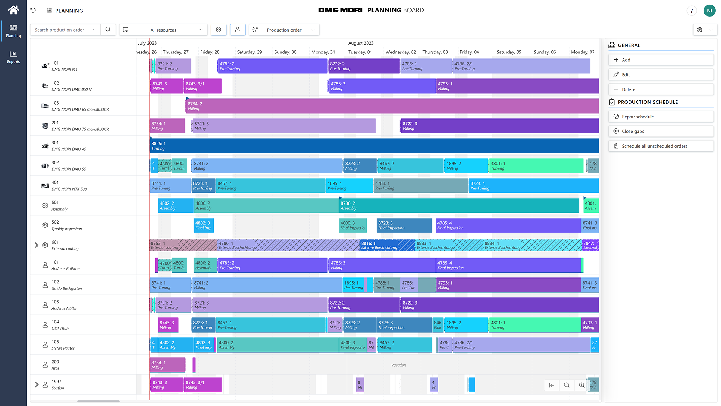Image resolution: width=721 pixels, height=406 pixels.
Task: Select the 8825: 1 Turning task bar
Action: 374,146
